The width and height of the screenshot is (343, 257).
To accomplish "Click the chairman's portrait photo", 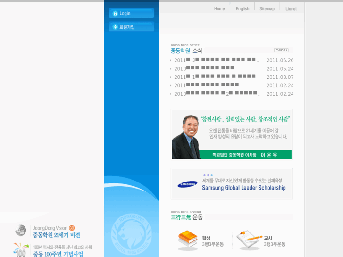I will point(186,137).
